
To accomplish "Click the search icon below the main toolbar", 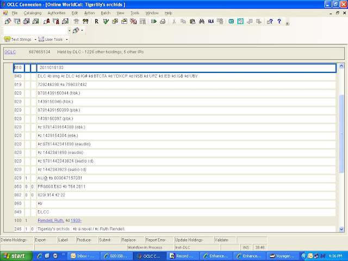I will pyautogui.click(x=76, y=30).
